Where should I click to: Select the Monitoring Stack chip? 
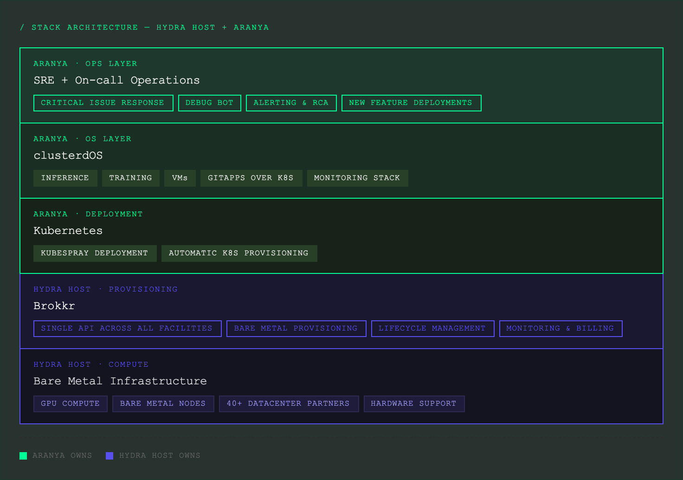358,178
